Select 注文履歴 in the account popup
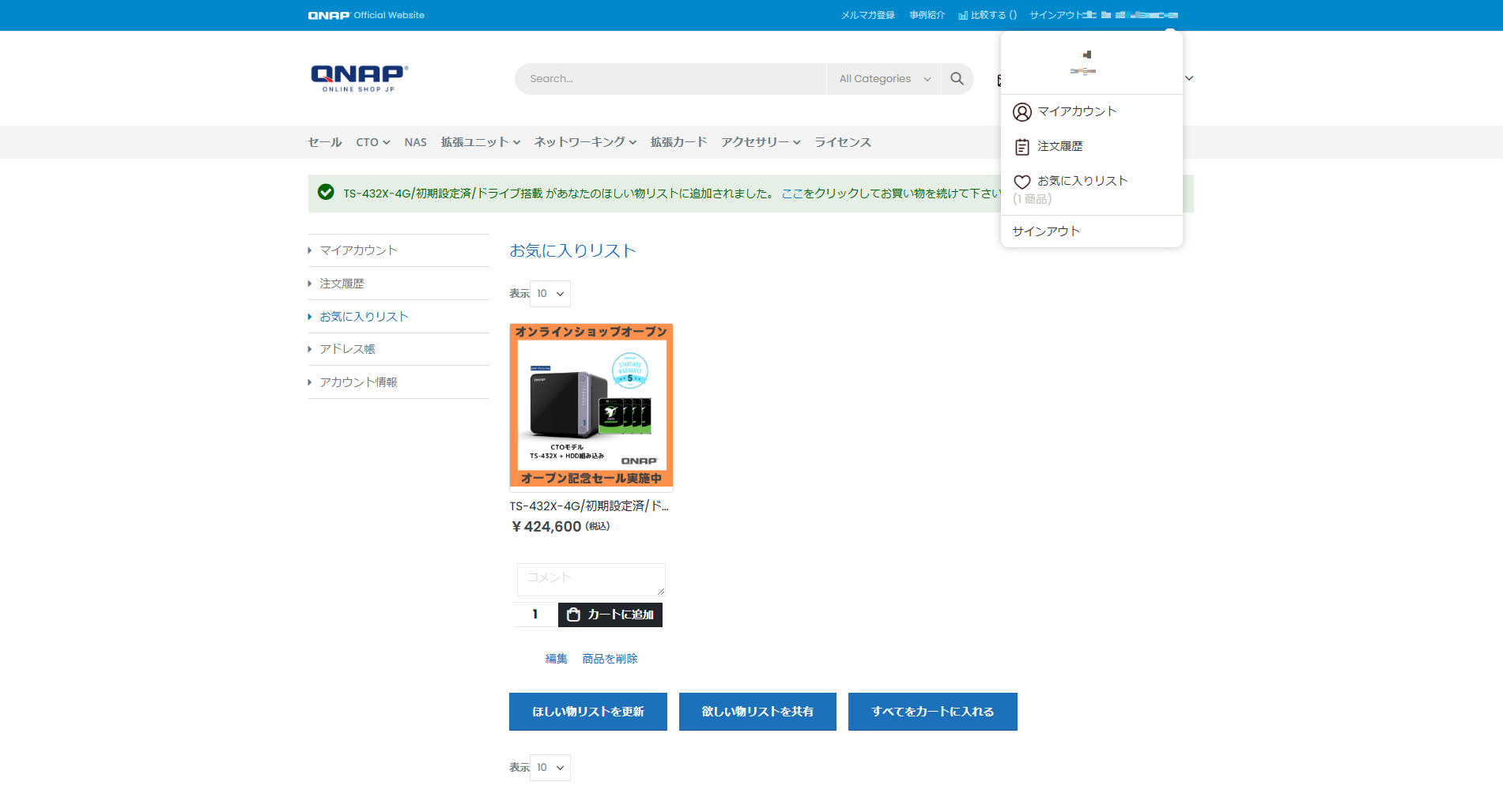 pos(1060,146)
